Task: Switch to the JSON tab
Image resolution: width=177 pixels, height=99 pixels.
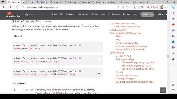Action: tap(70, 2)
